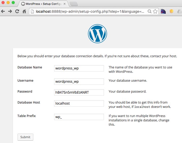The image size is (182, 143).
Task: Bookmark this page with the star icon
Action: tap(155, 11)
